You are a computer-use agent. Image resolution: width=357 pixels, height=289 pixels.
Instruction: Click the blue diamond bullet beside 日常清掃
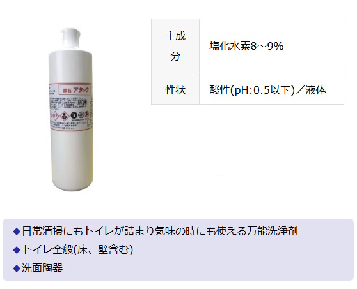click(x=17, y=232)
